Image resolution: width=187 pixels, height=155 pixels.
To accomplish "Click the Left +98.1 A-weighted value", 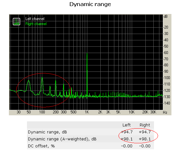I will pos(127,139).
